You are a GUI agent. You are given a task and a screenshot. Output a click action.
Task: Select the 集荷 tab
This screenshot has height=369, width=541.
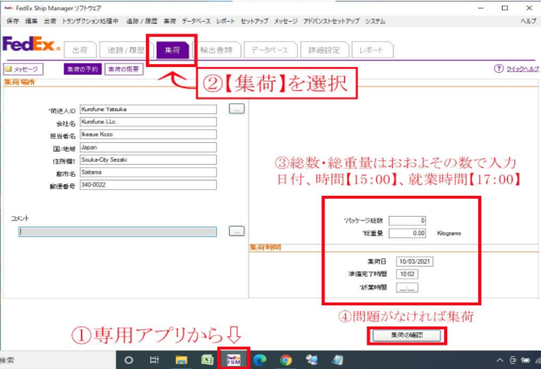[173, 50]
